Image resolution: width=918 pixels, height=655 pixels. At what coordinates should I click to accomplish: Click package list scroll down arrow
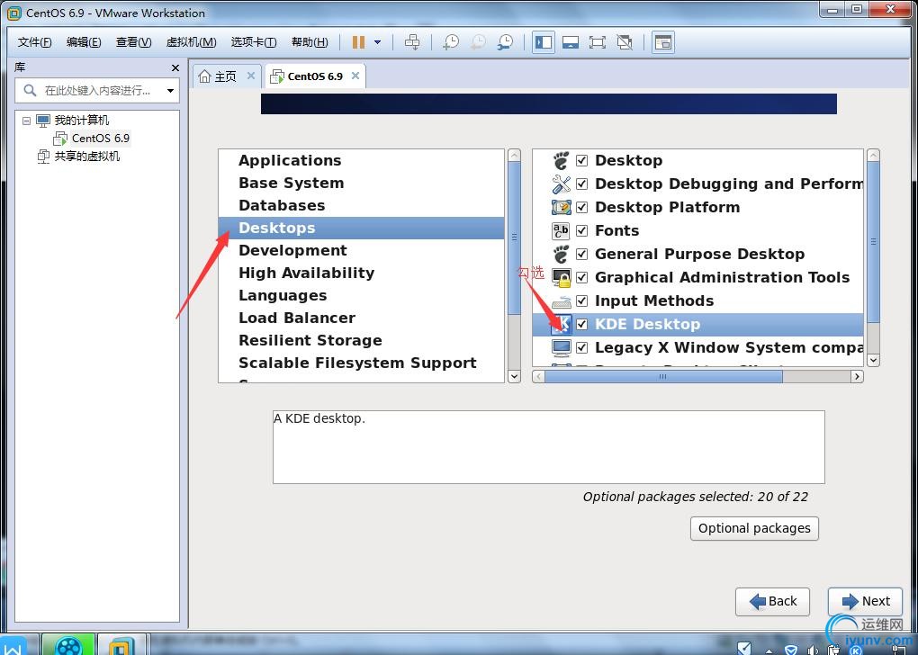coord(873,360)
